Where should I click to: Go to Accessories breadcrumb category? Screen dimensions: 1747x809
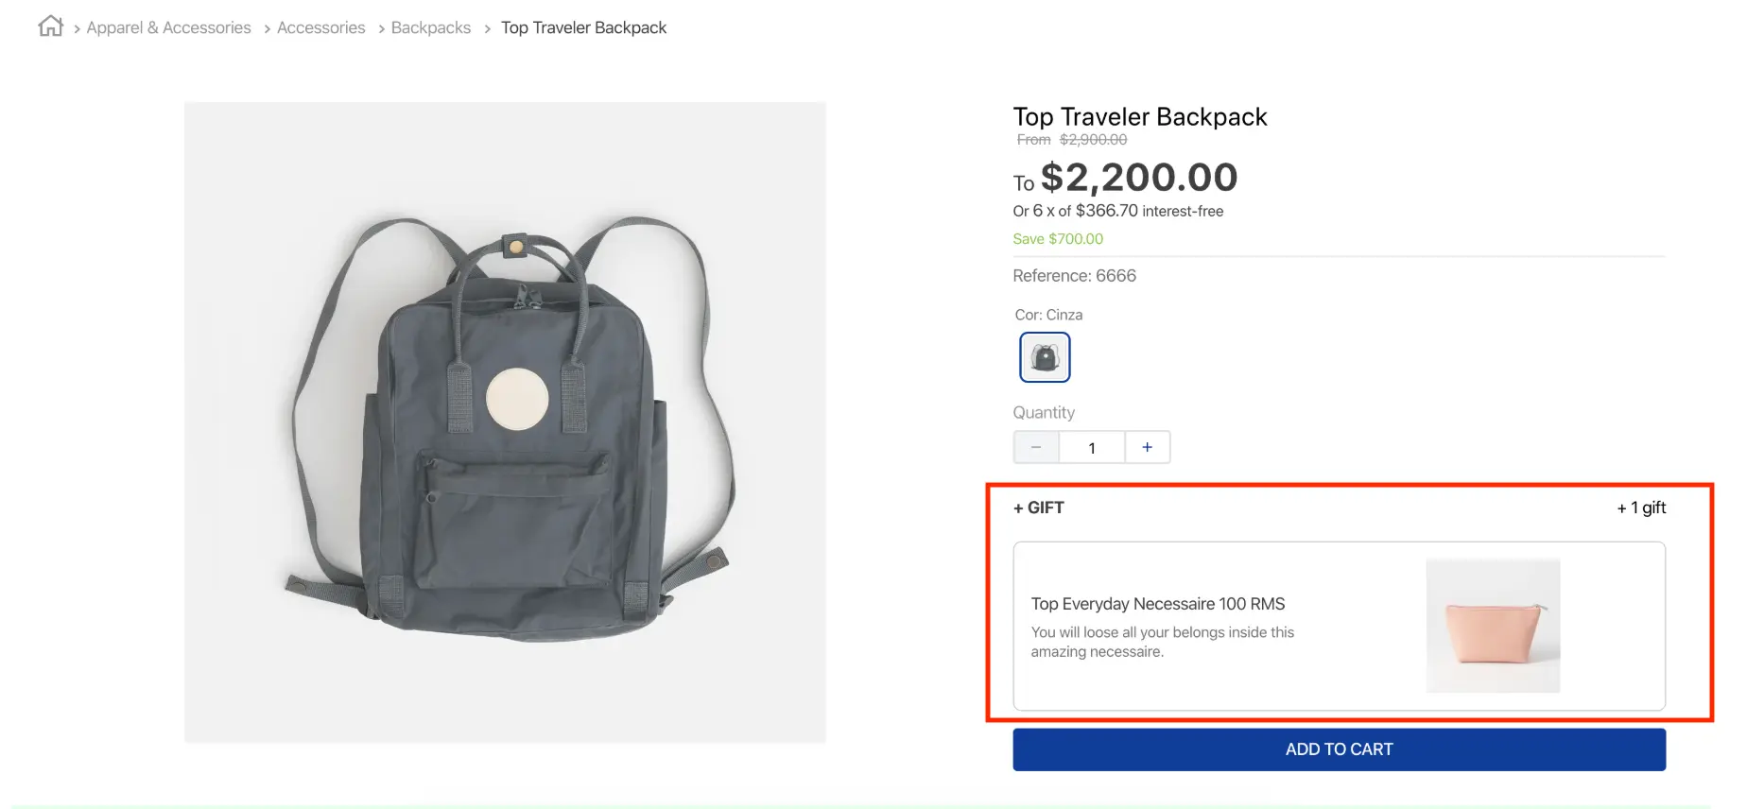click(320, 28)
